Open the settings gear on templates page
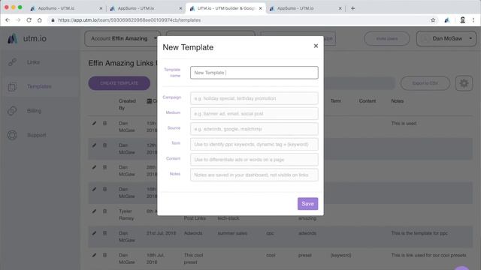481x270 pixels. 464,83
